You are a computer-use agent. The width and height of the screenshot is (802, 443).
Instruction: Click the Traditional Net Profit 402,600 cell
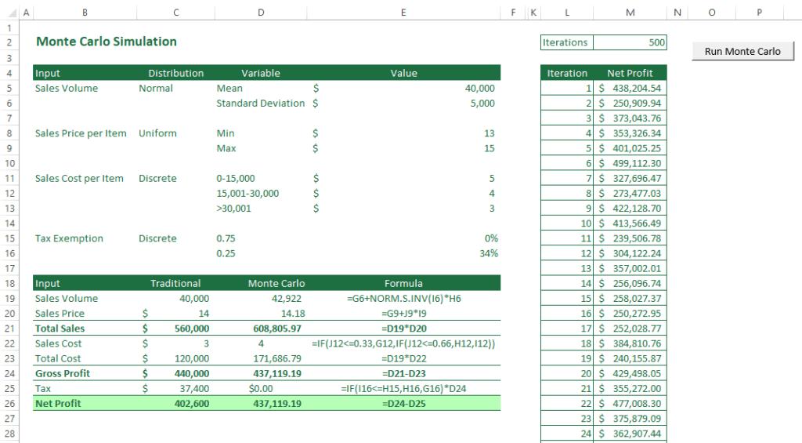[x=176, y=404]
